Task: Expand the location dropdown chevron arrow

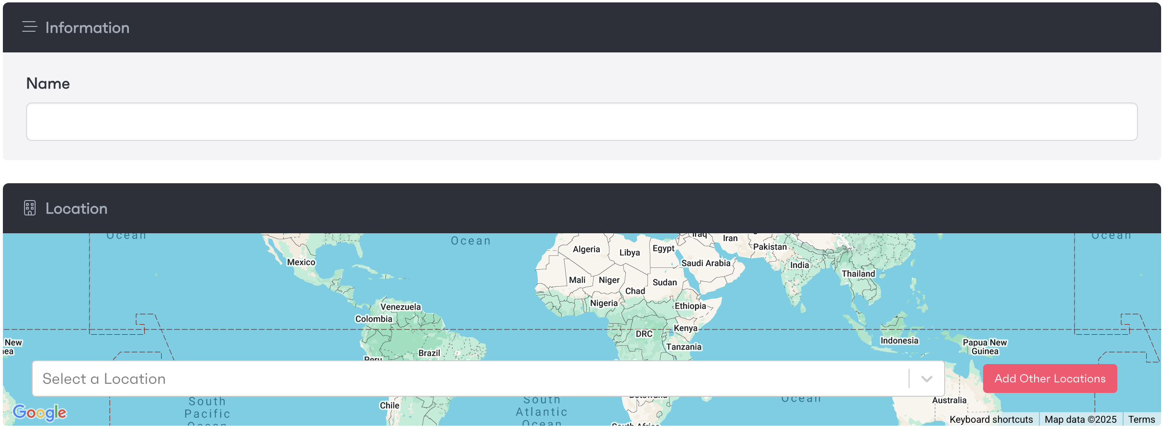Action: point(927,379)
